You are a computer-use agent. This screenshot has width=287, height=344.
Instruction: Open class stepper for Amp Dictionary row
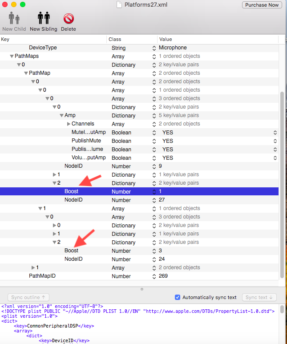(154, 116)
